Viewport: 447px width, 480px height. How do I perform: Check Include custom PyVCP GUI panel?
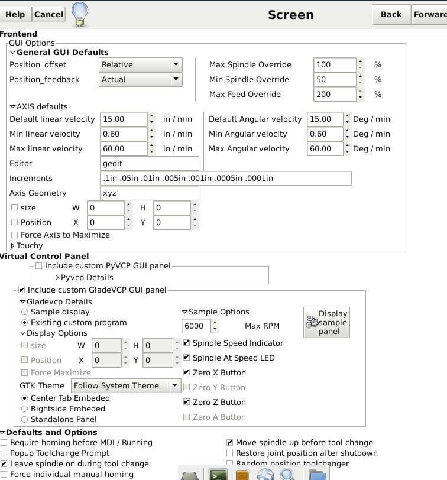pyautogui.click(x=38, y=266)
